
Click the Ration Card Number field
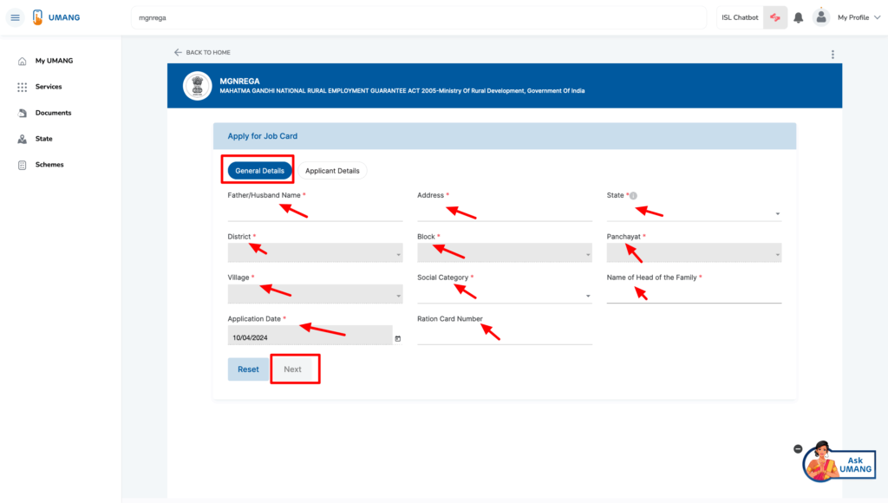(505, 336)
